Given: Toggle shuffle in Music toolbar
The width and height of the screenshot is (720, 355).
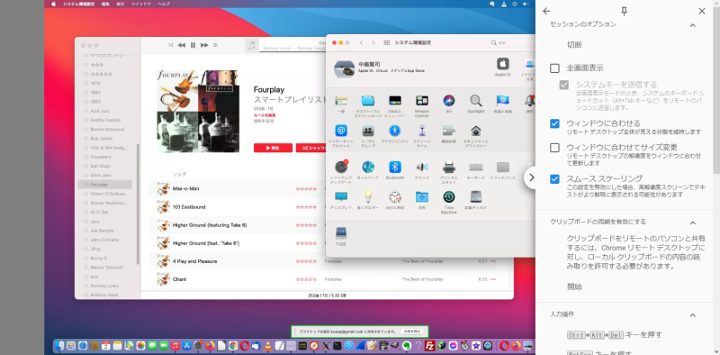Looking at the screenshot, I should [x=171, y=45].
